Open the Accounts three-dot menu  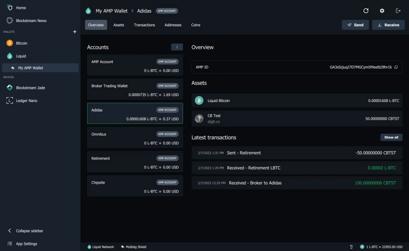pyautogui.click(x=177, y=47)
